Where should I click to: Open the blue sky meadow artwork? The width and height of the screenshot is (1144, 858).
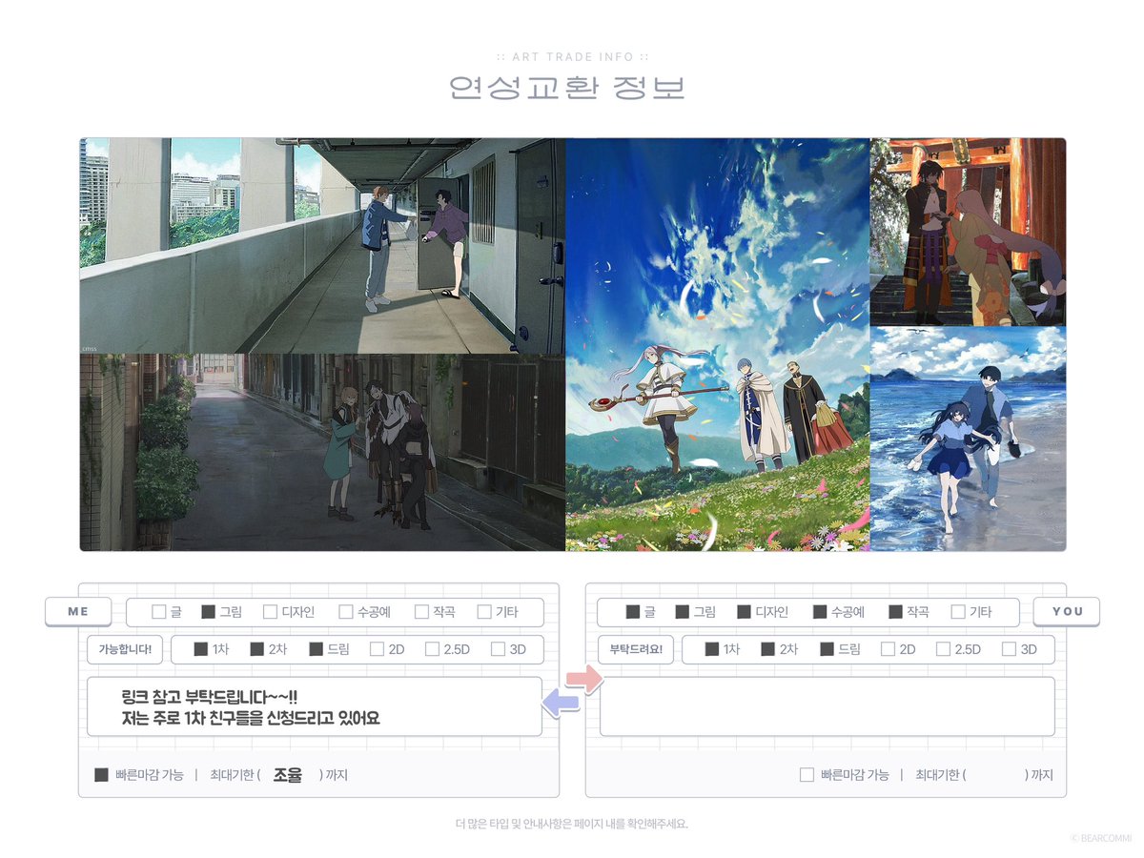coord(718,344)
